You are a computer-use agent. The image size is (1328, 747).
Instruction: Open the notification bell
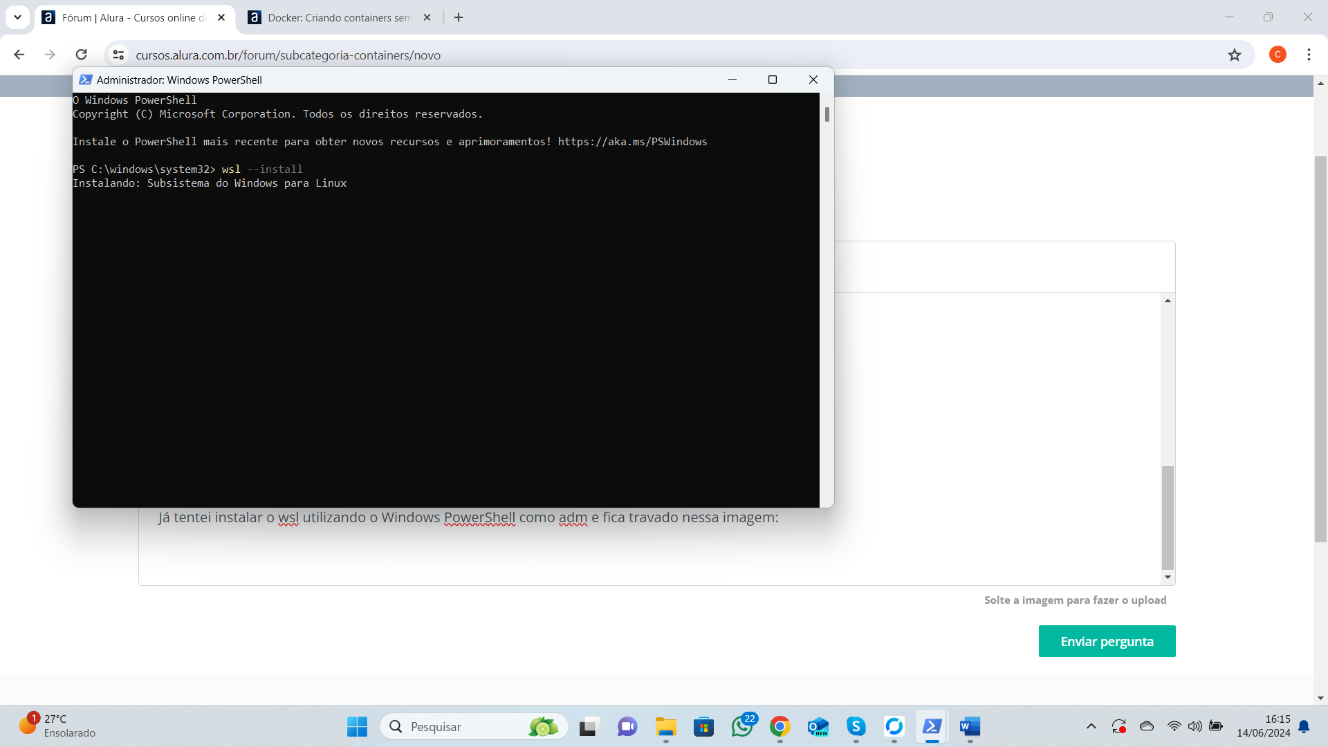pyautogui.click(x=1304, y=726)
